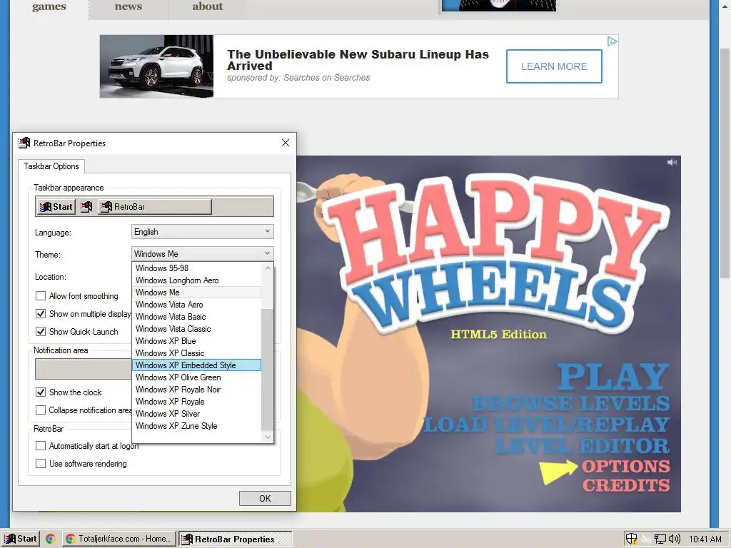
Task: Pick the Windows XP Classic theme
Action: [197, 352]
